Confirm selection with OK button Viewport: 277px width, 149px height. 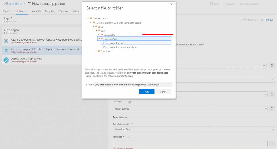pyautogui.click(x=147, y=92)
